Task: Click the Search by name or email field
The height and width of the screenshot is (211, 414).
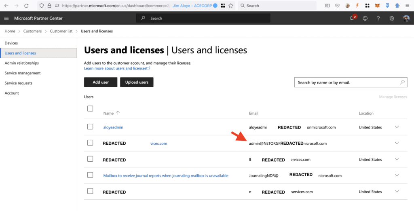Action: tap(346, 82)
